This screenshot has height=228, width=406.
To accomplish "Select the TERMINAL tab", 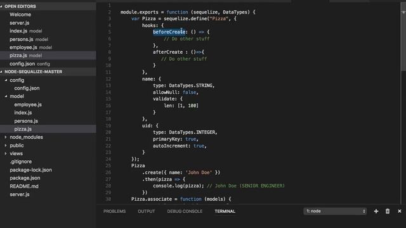I will coord(225,211).
